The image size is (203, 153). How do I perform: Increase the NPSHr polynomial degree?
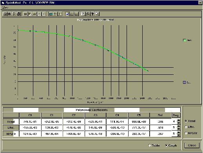pyautogui.click(x=179, y=132)
